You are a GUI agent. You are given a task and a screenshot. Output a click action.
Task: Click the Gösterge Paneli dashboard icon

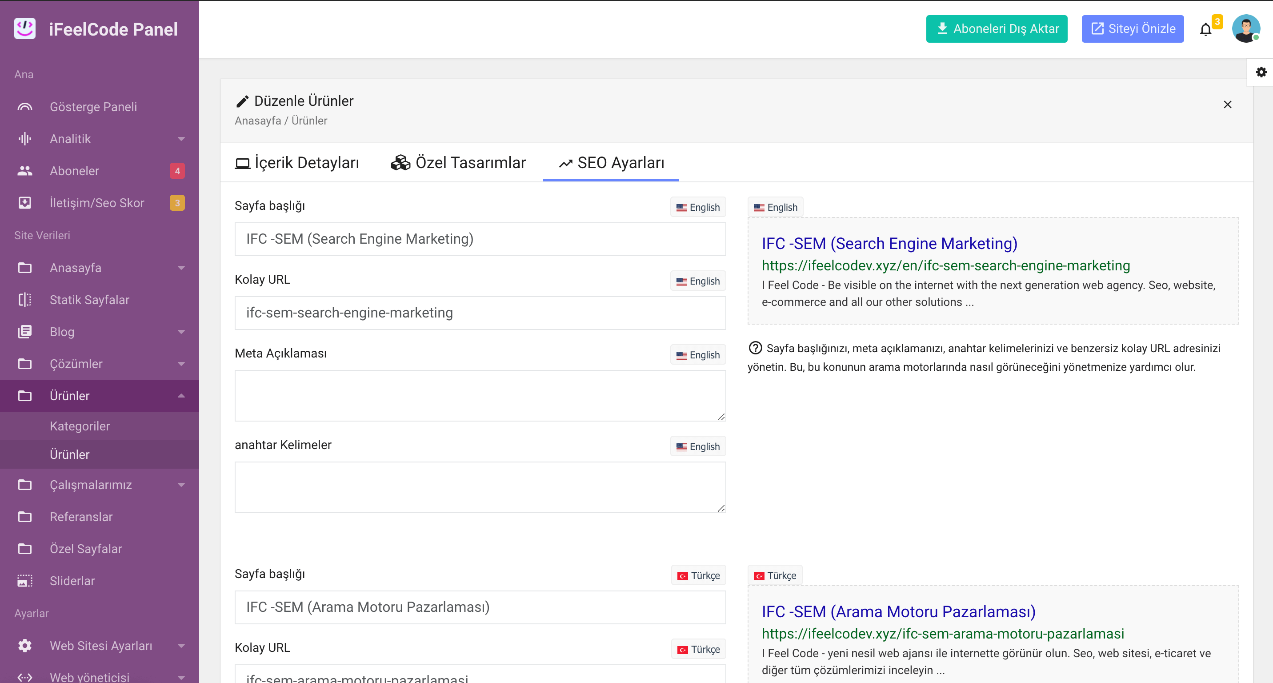(25, 107)
